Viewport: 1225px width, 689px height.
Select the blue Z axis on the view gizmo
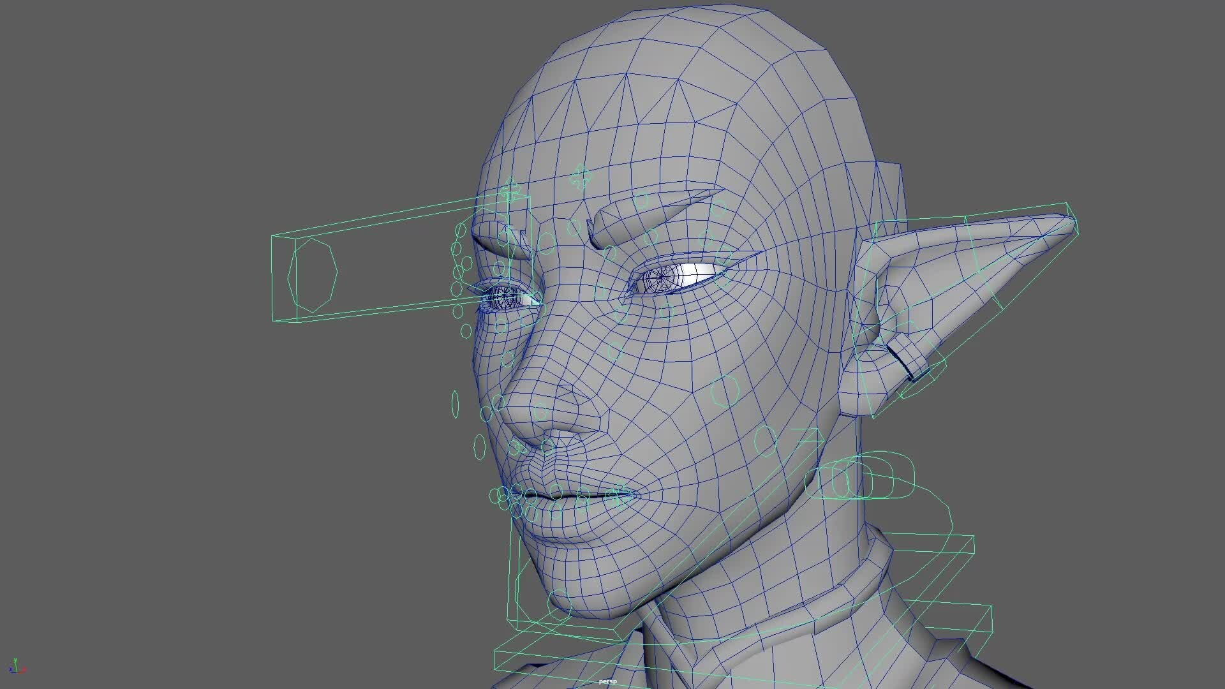[x=10, y=669]
